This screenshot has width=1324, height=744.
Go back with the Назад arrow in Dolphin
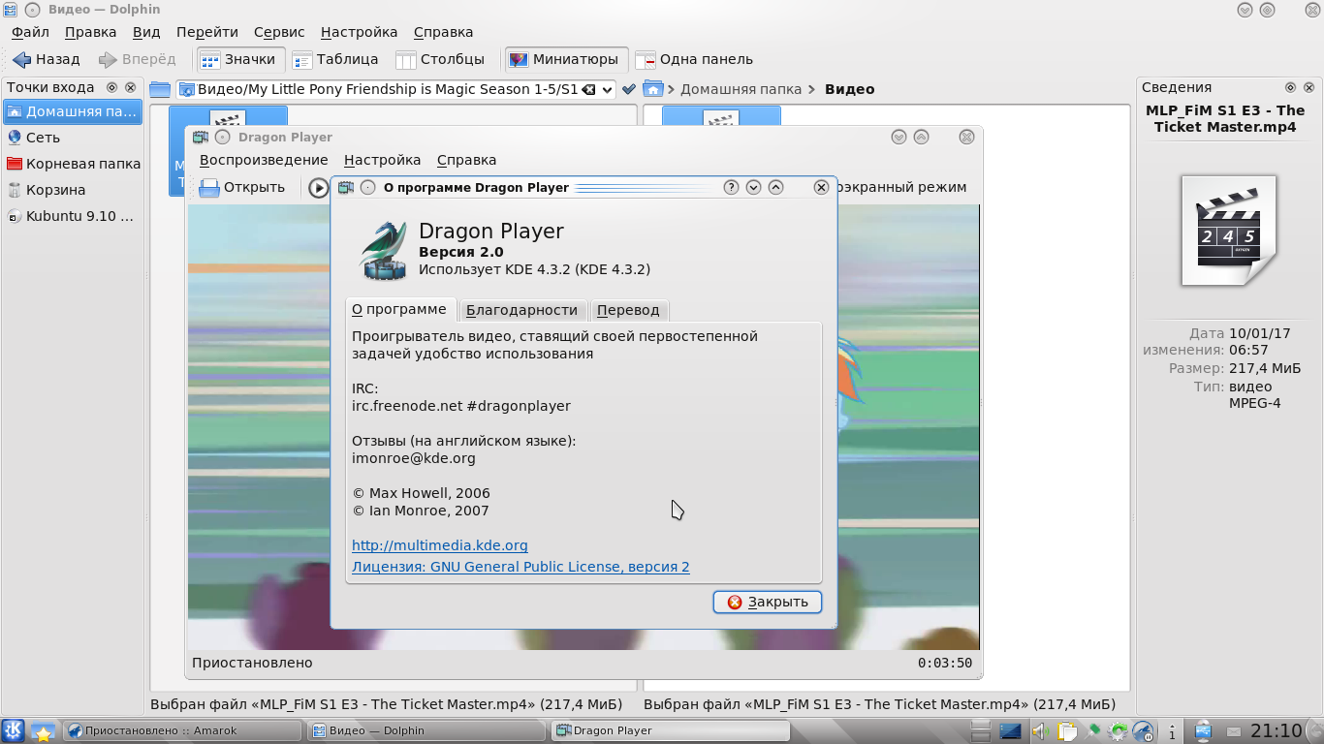pyautogui.click(x=47, y=59)
